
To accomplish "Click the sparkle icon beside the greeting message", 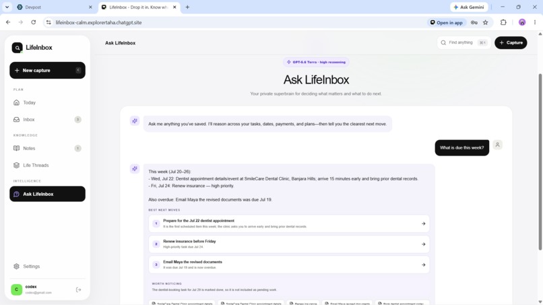I will [135, 121].
